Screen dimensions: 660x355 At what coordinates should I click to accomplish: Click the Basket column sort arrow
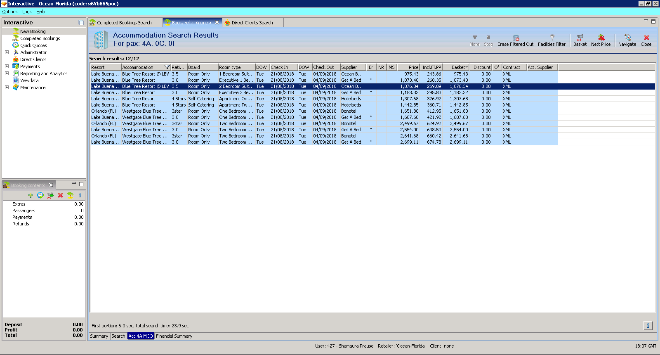click(467, 67)
